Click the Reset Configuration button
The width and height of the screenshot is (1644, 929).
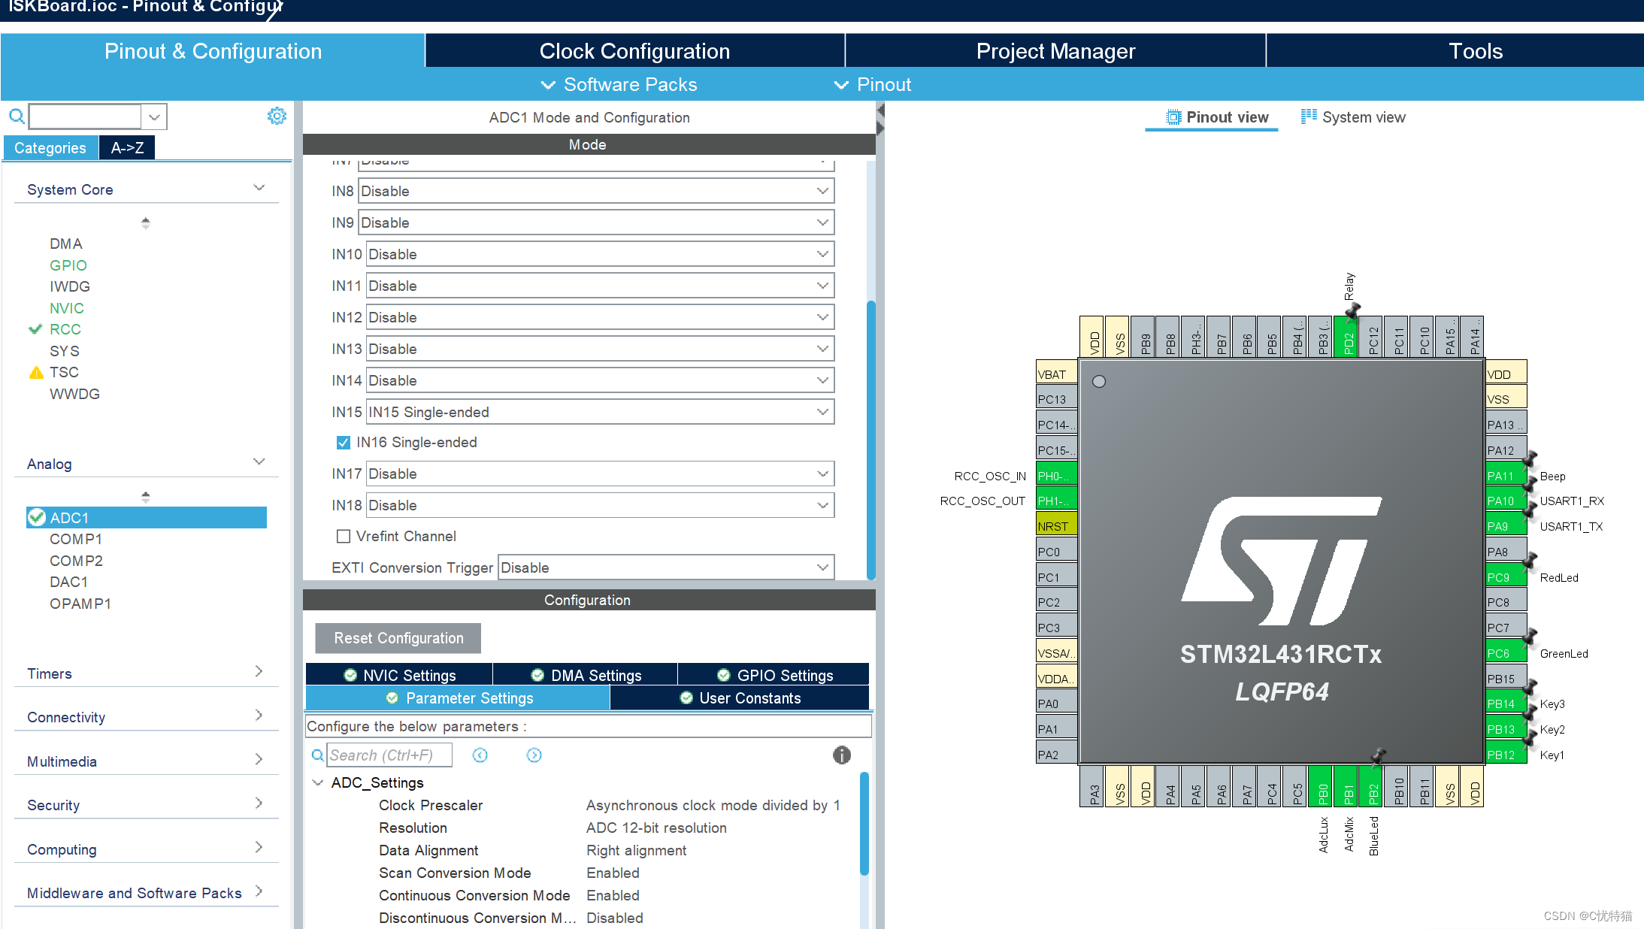[x=398, y=638]
